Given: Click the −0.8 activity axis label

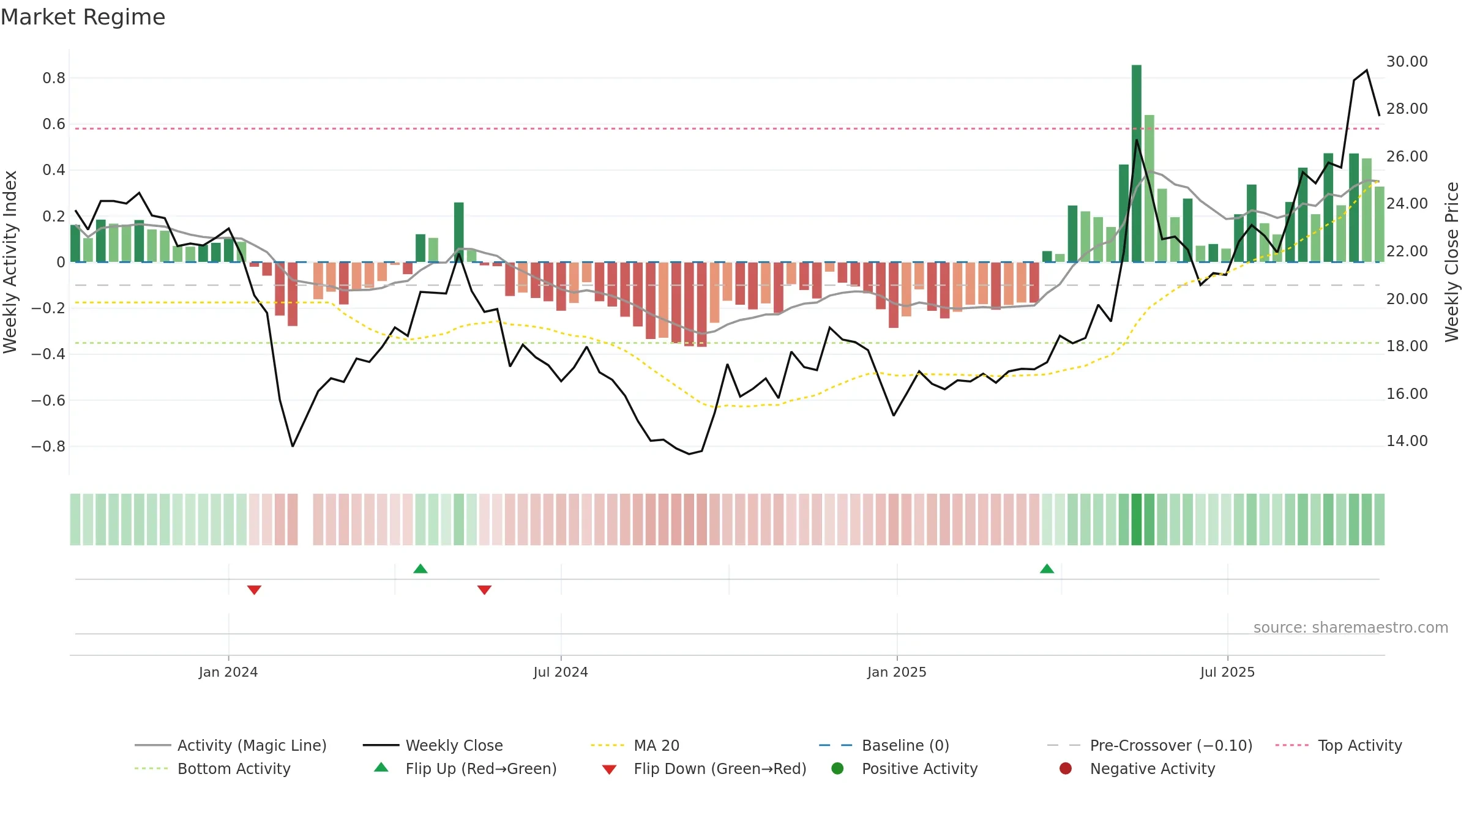Looking at the screenshot, I should 48,447.
